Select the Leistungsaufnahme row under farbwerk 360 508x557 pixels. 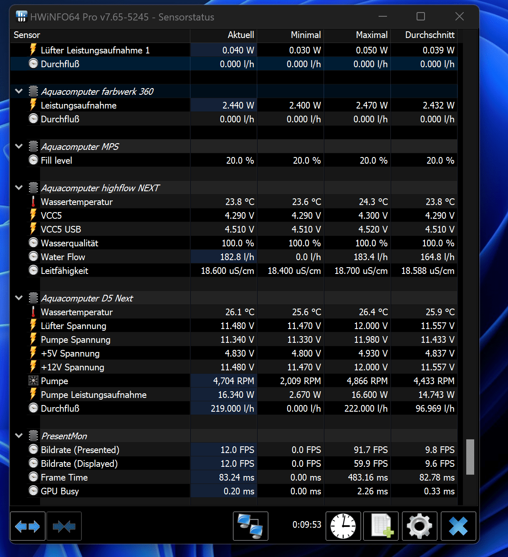tap(234, 105)
